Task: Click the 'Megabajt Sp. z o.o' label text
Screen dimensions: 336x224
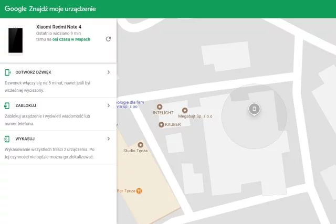Action: point(195,116)
